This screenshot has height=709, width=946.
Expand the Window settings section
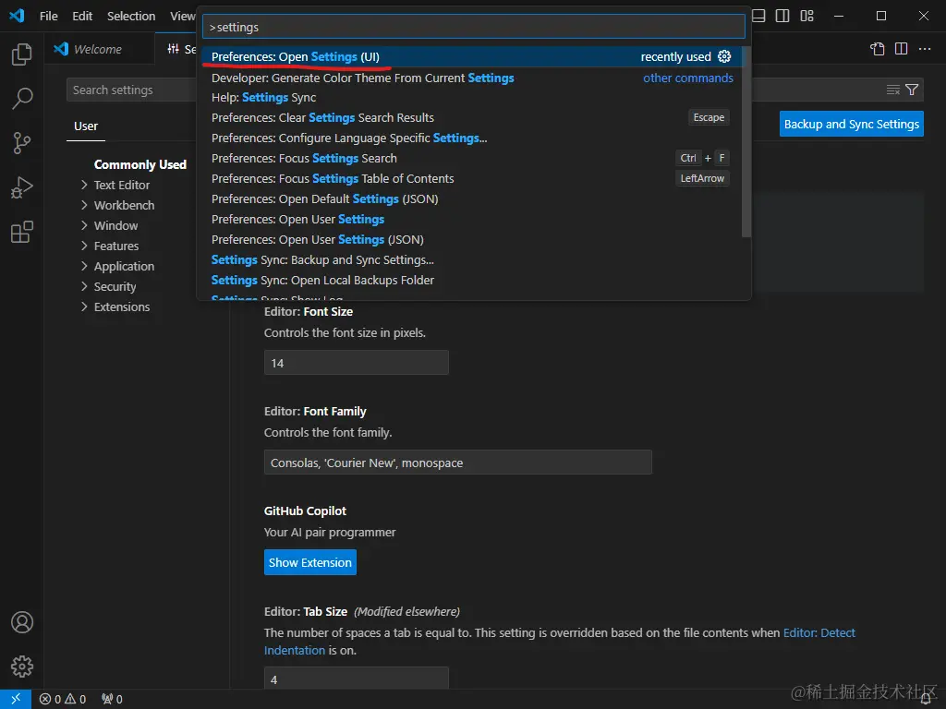(x=115, y=225)
